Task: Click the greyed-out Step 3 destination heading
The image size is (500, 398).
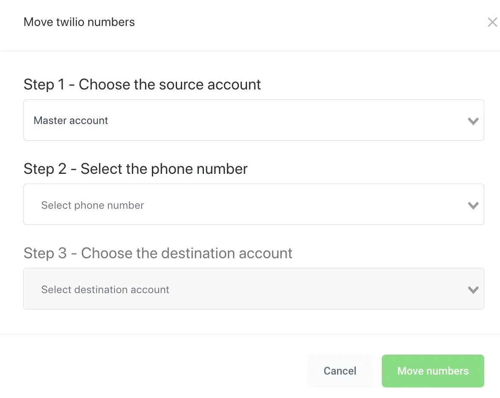Action: point(158,253)
